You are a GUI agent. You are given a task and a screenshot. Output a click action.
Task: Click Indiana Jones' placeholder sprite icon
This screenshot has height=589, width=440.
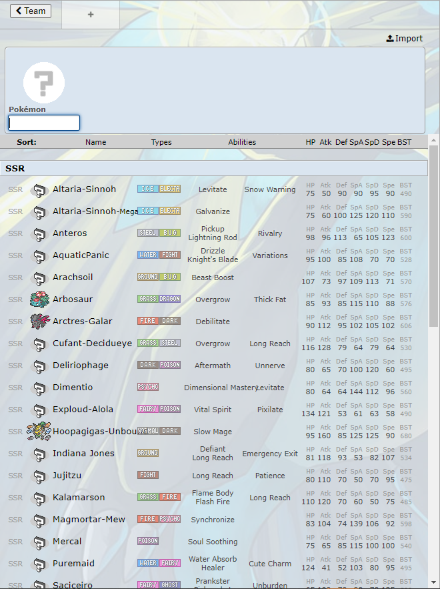point(40,454)
